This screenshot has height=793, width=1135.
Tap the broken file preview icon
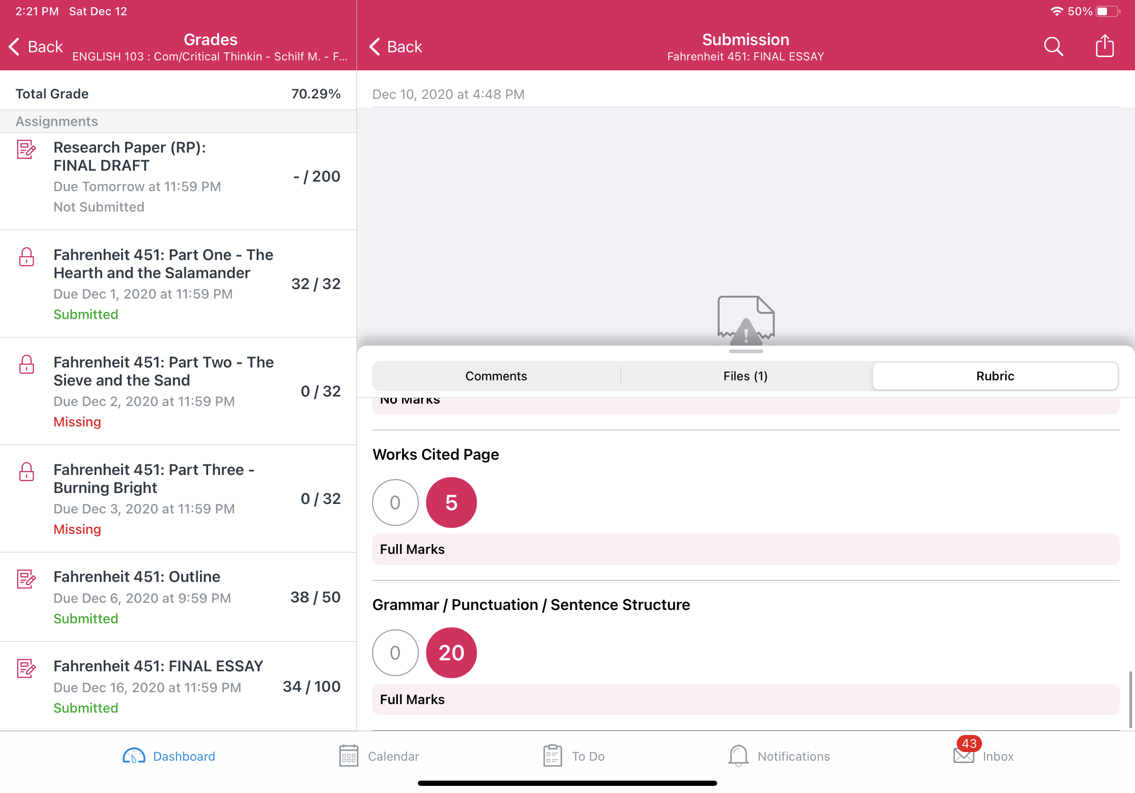click(746, 320)
